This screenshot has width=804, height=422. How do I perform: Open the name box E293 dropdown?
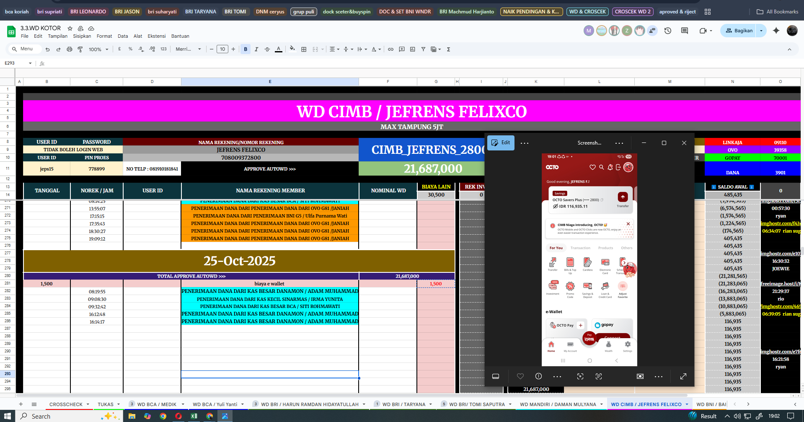[x=30, y=63]
